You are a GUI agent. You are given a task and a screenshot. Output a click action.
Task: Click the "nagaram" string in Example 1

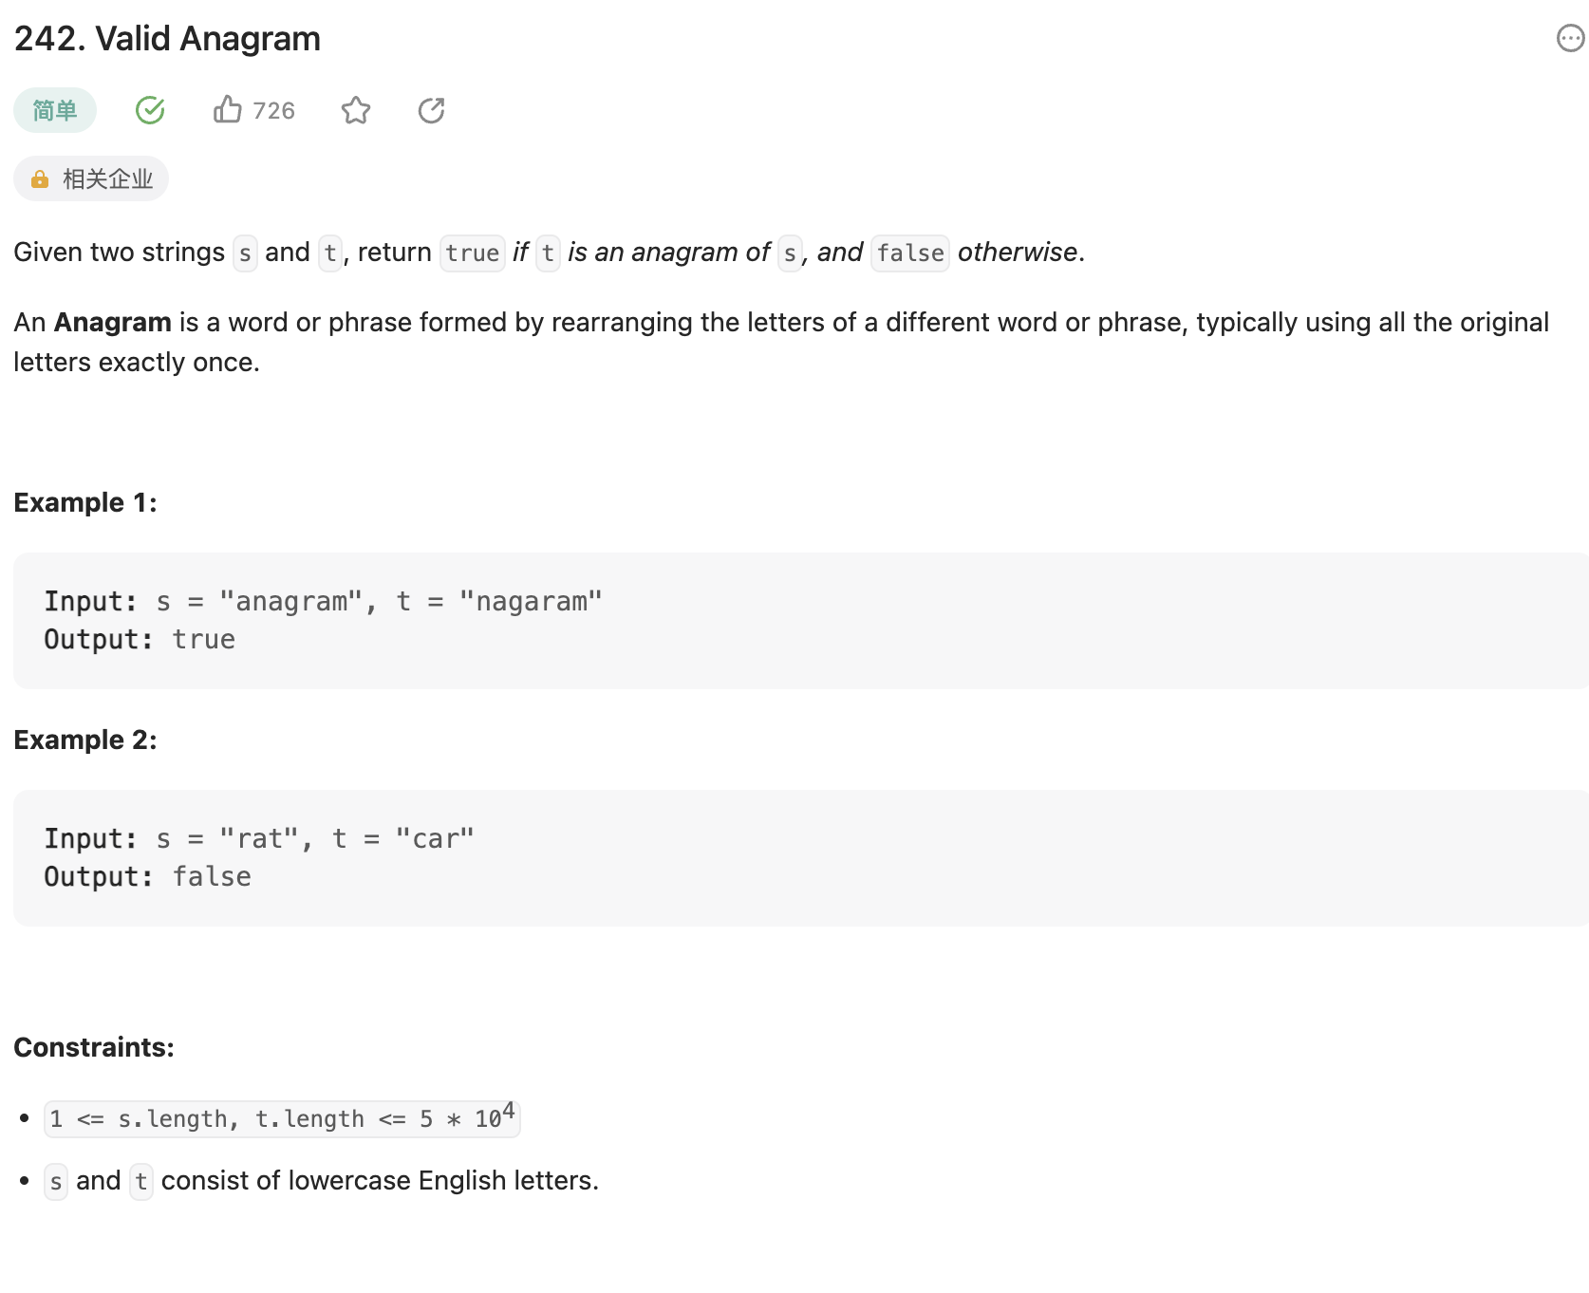pos(531,602)
